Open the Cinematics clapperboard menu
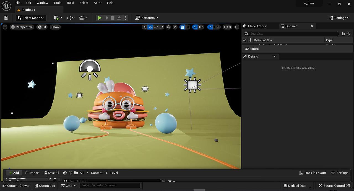Viewport: 354px width, 191px height. (82, 18)
